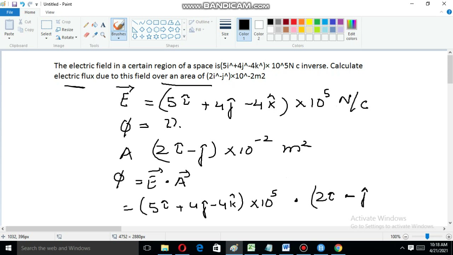
Task: Select the Text tool
Action: pyautogui.click(x=103, y=25)
